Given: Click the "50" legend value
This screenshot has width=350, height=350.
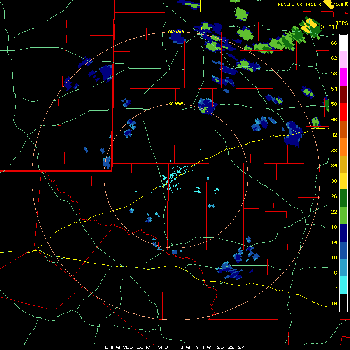Looking at the screenshot, I should click(x=334, y=104).
